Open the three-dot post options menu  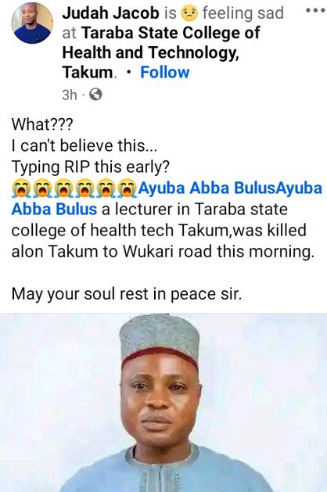pyautogui.click(x=315, y=10)
